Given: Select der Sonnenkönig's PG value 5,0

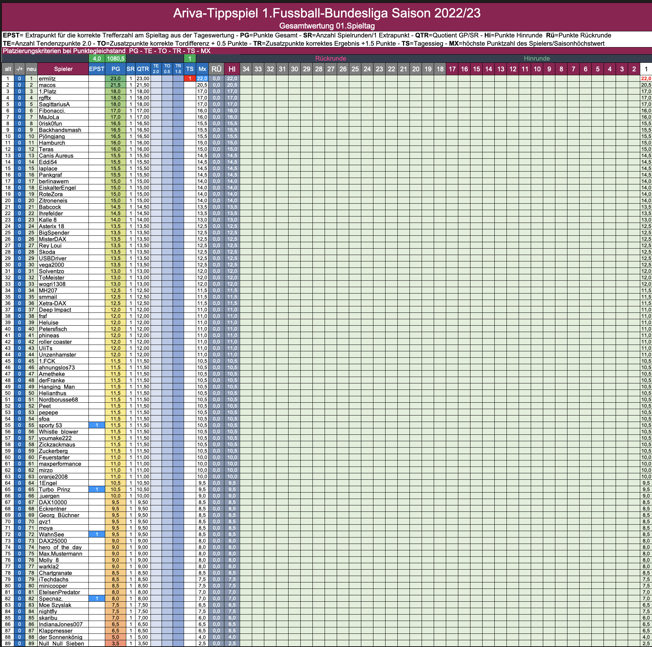Looking at the screenshot, I should (116, 637).
